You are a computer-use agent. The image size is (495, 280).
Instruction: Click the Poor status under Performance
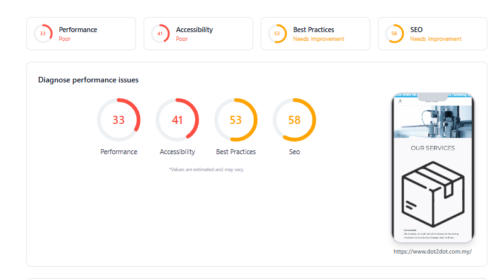click(65, 39)
